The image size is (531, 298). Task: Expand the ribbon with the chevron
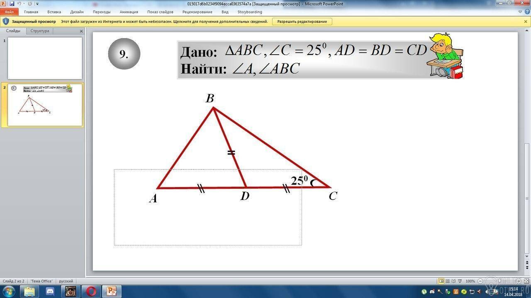(520, 12)
